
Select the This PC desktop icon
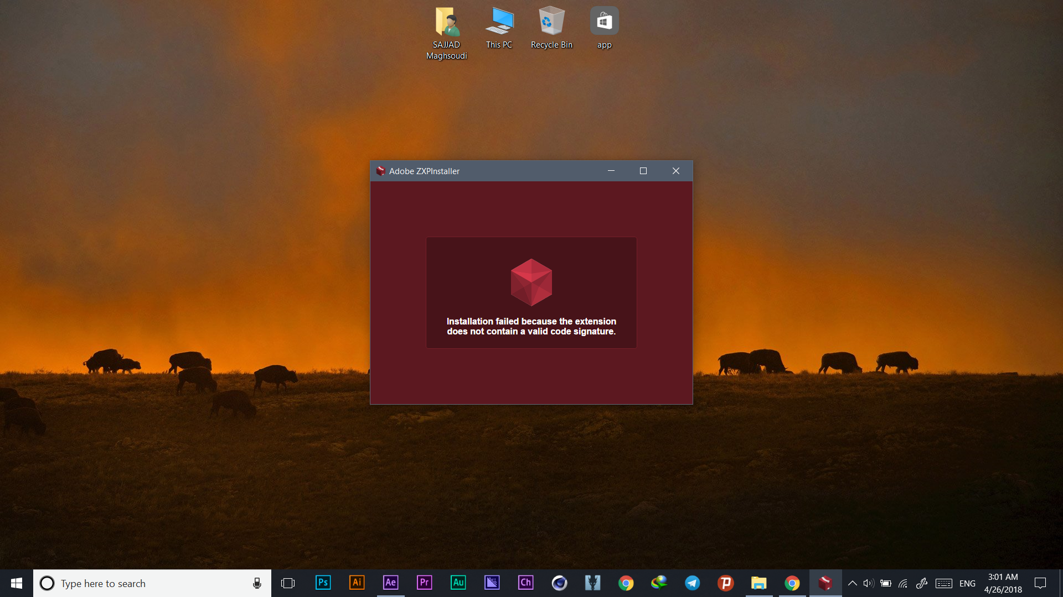tap(499, 28)
